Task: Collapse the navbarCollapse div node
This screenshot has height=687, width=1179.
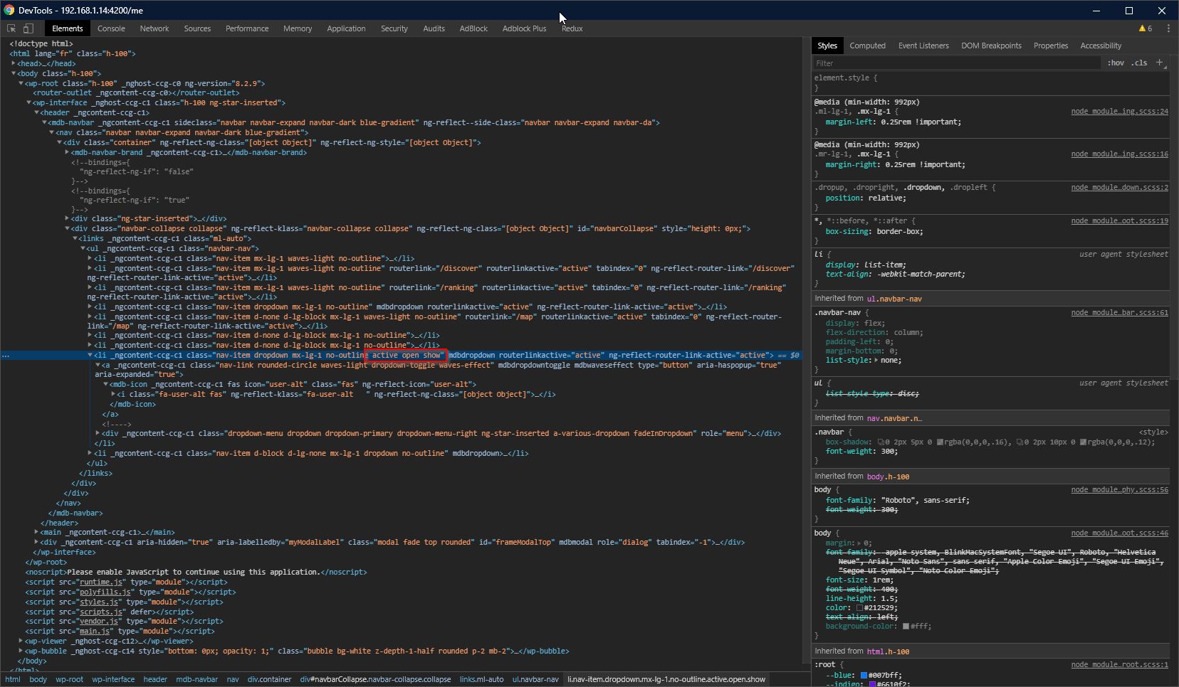Action: point(68,228)
